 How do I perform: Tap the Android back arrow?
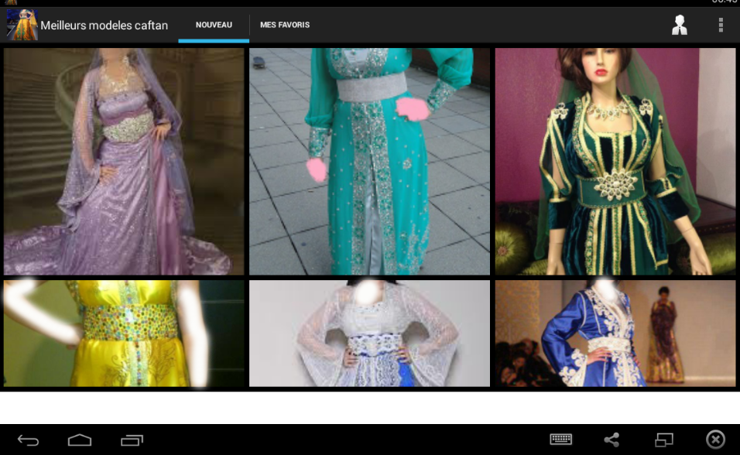(29, 440)
